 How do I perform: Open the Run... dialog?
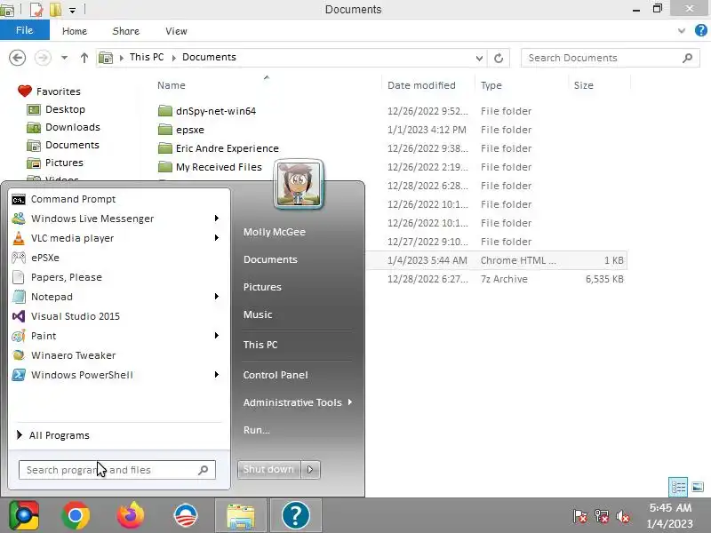[257, 430]
